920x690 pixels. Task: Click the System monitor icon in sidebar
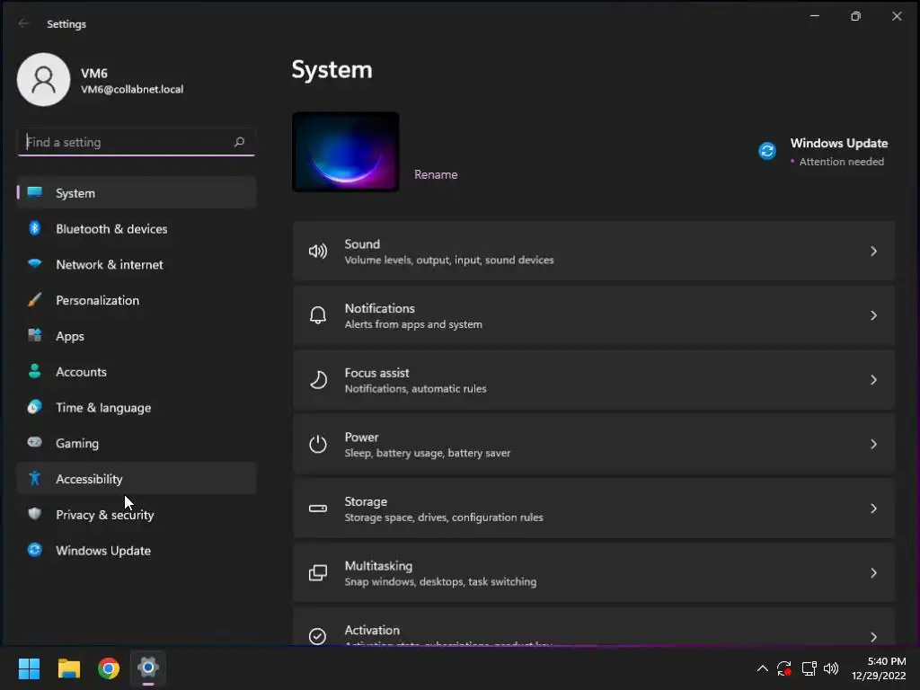coord(35,192)
